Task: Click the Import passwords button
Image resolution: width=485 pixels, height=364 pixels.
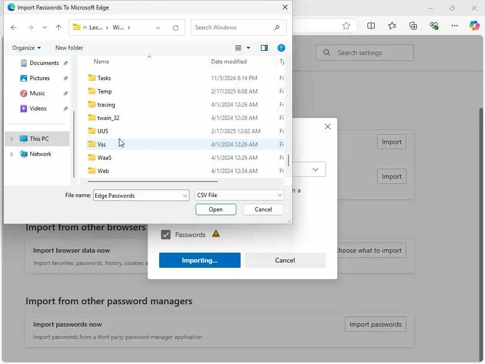Action: click(x=375, y=324)
